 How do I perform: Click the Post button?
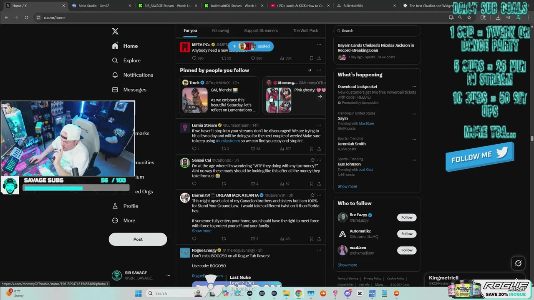pyautogui.click(x=138, y=239)
